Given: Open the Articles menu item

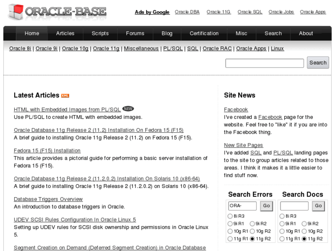Looking at the screenshot, I should pyautogui.click(x=65, y=33).
